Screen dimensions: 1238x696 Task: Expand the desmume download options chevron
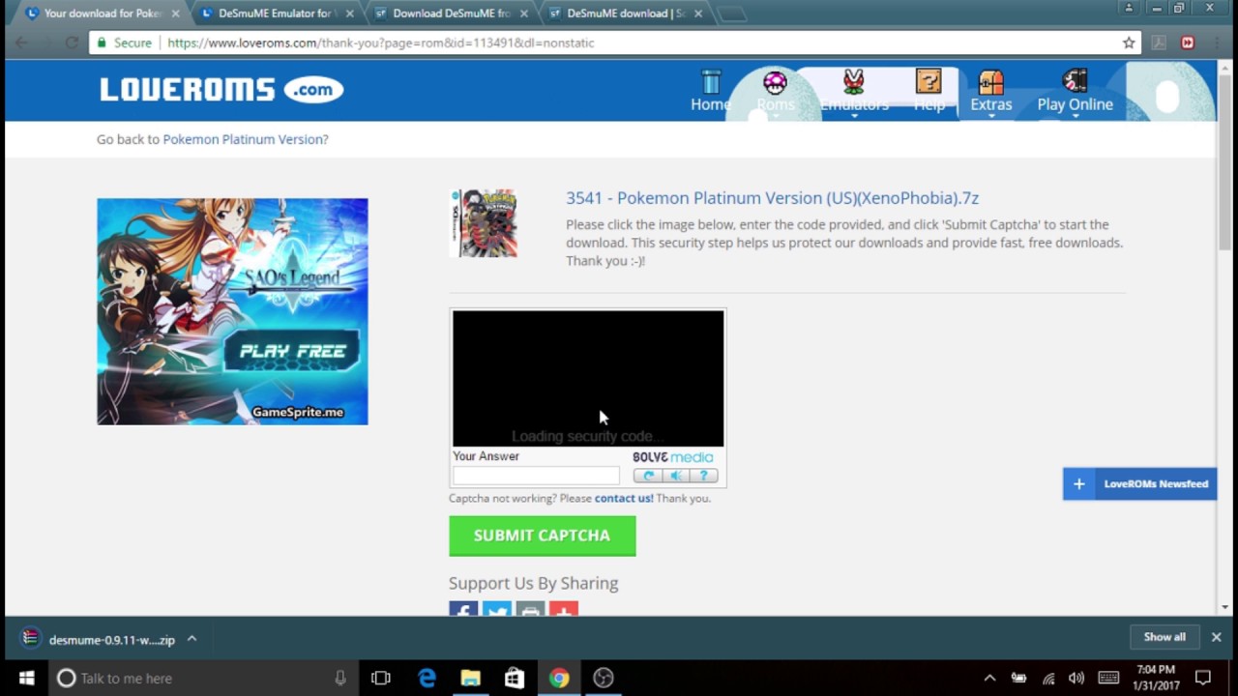192,639
